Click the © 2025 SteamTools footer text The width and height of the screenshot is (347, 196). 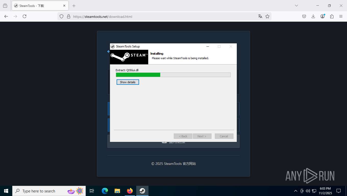point(173,164)
